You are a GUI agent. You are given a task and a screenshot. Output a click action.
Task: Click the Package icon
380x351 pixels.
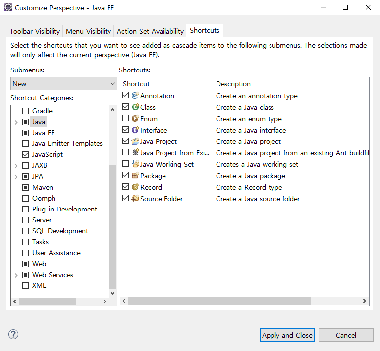click(x=135, y=175)
